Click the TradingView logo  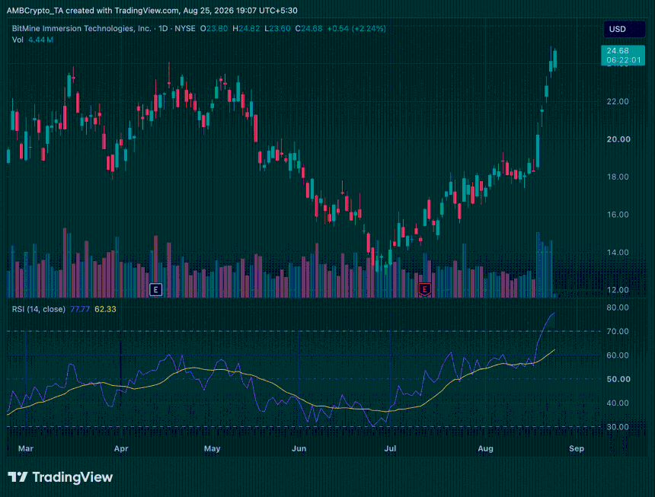coord(61,477)
